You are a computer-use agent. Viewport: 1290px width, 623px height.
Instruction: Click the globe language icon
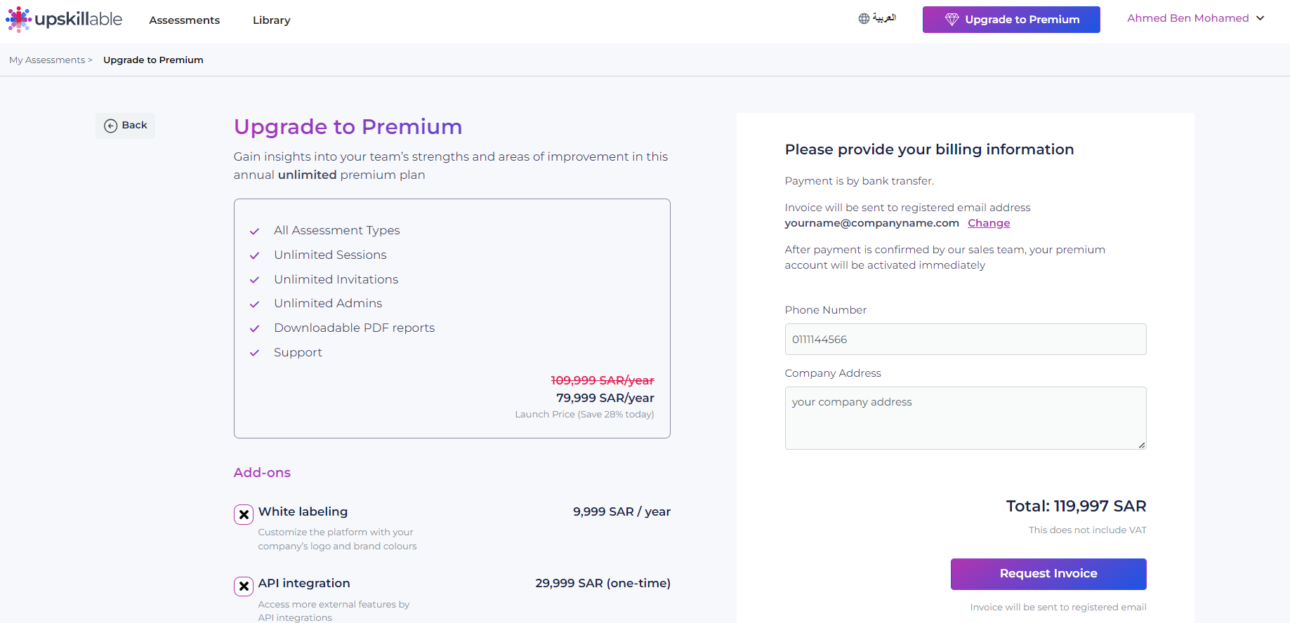click(x=864, y=19)
